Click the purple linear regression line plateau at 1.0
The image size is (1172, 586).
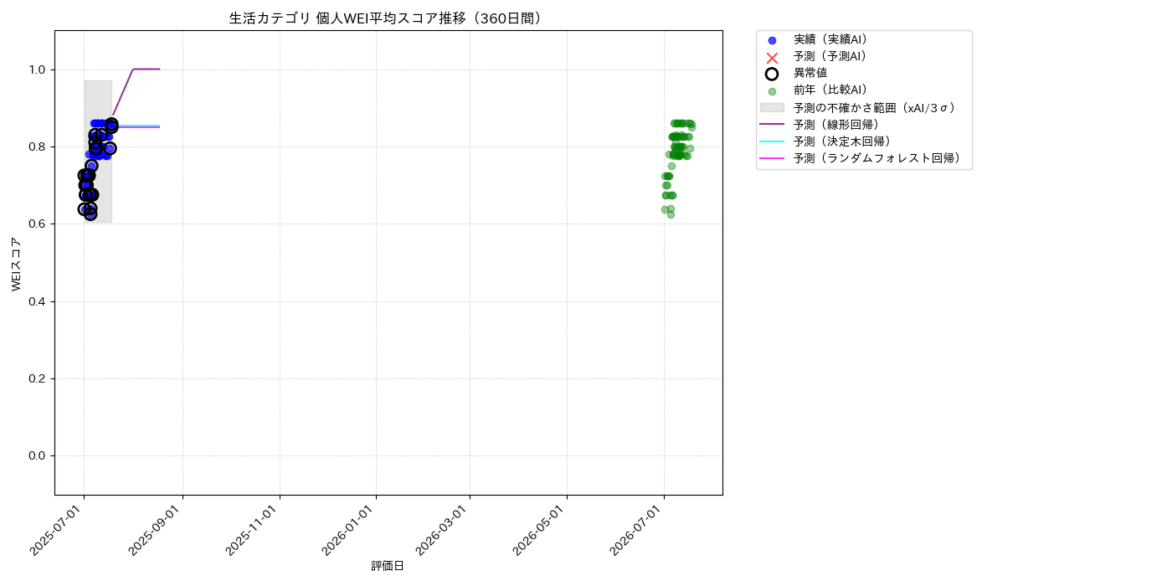click(146, 69)
